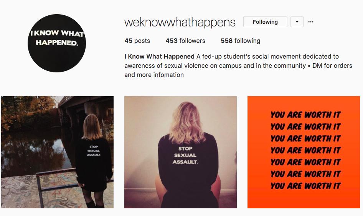Click Stop Sexual Assault text on seated woman's back
The image size is (363, 216).
click(x=185, y=155)
